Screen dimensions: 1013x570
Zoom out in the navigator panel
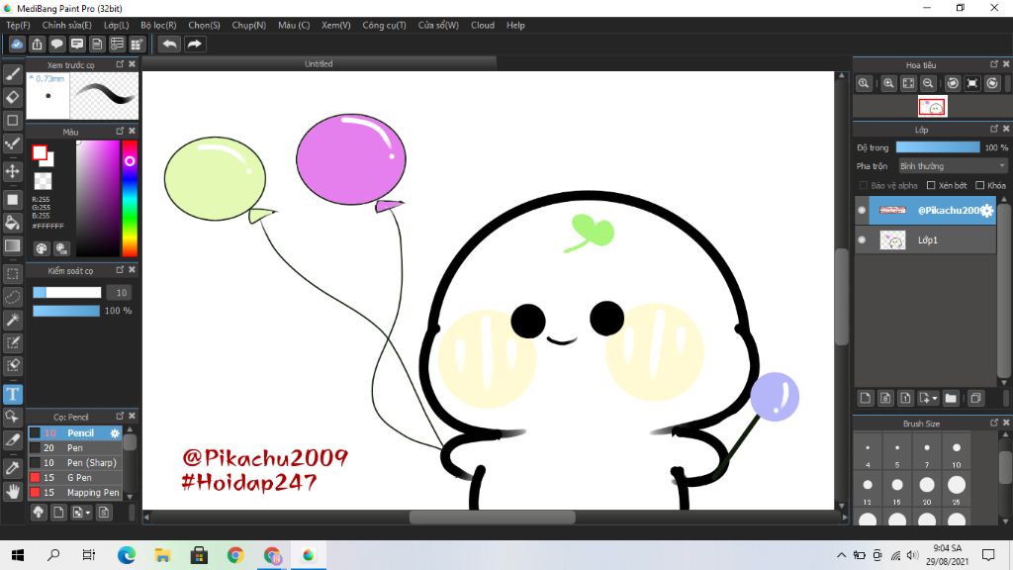pos(928,83)
